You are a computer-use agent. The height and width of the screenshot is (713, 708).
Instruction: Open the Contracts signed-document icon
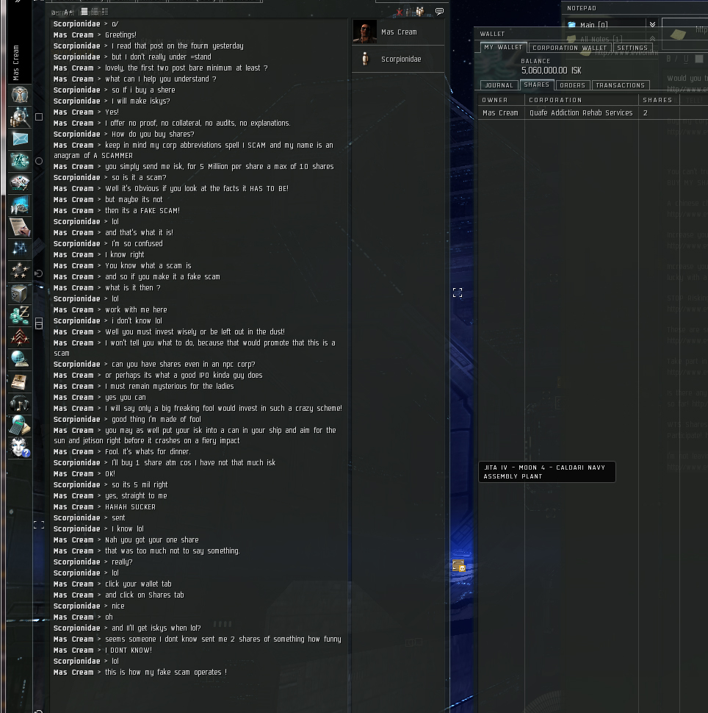[20, 227]
